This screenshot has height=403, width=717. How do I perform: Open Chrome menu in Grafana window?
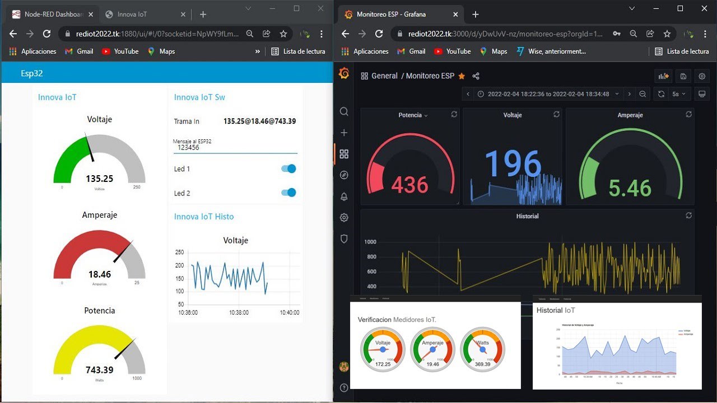[705, 34]
